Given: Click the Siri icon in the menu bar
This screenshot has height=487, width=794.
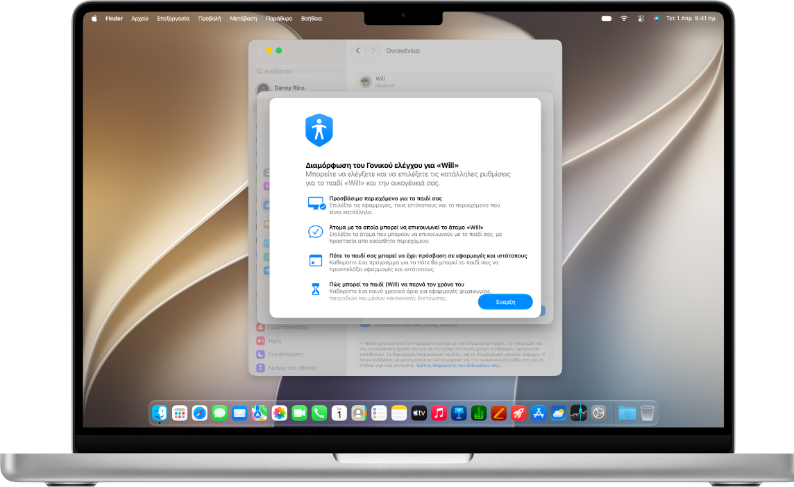Looking at the screenshot, I should [657, 18].
